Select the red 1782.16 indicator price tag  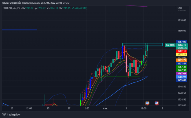pyautogui.click(x=182, y=51)
